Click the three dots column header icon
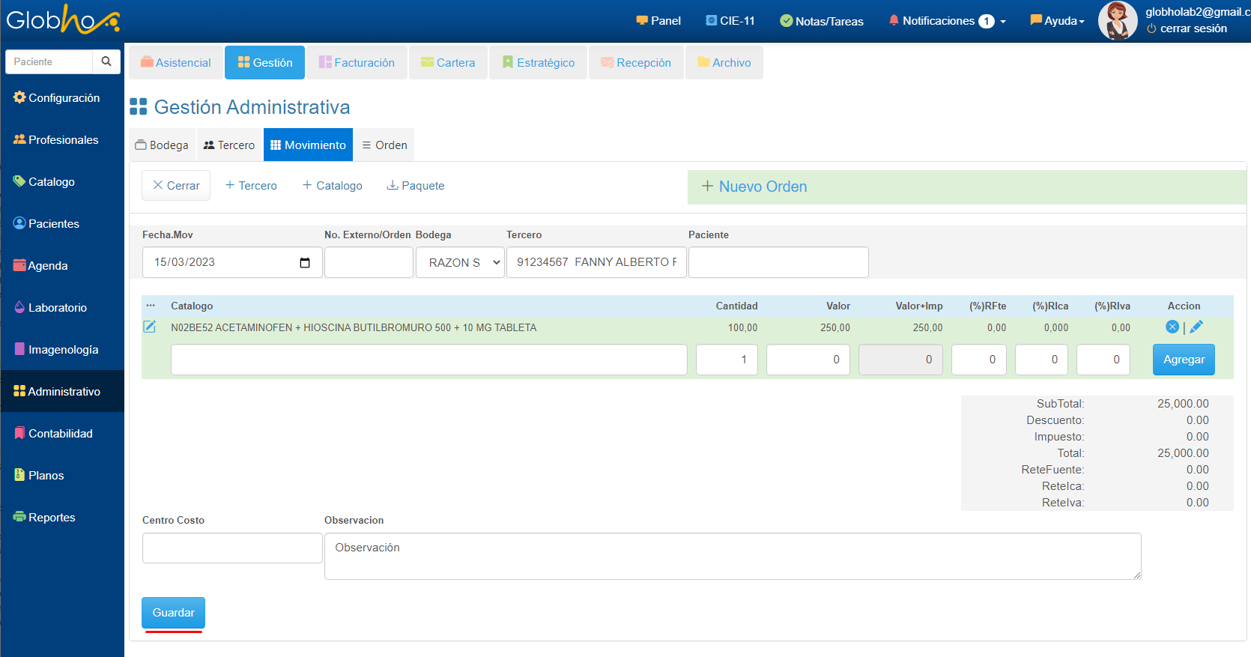Viewport: 1251px width, 657px height. (151, 306)
